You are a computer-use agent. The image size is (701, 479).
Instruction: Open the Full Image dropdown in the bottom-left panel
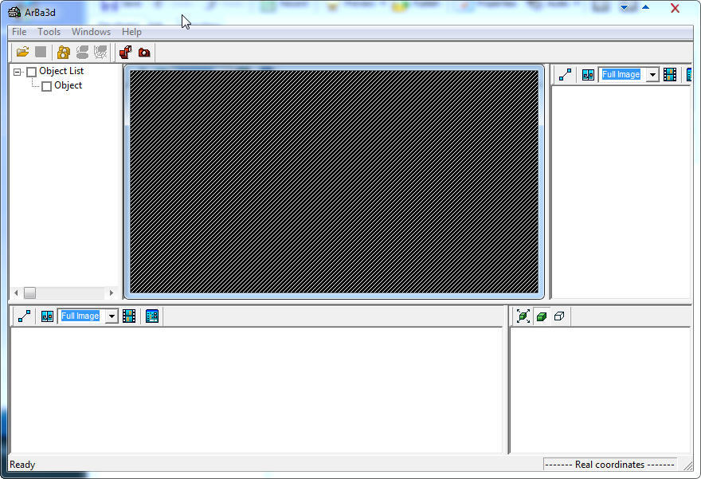[111, 316]
